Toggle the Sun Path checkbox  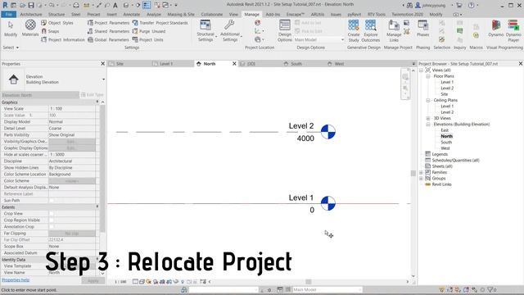click(52, 200)
